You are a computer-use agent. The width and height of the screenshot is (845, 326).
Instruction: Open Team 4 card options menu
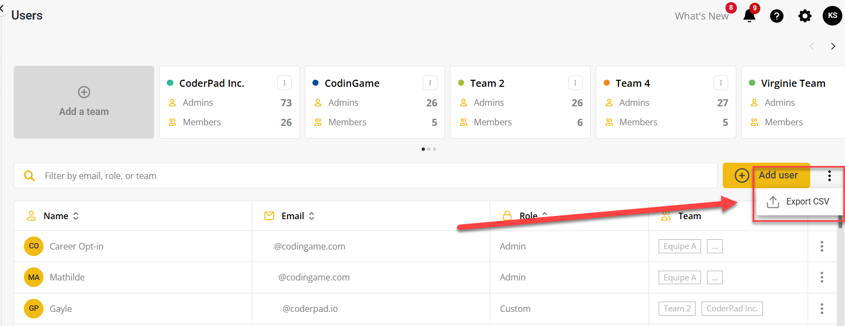(721, 83)
